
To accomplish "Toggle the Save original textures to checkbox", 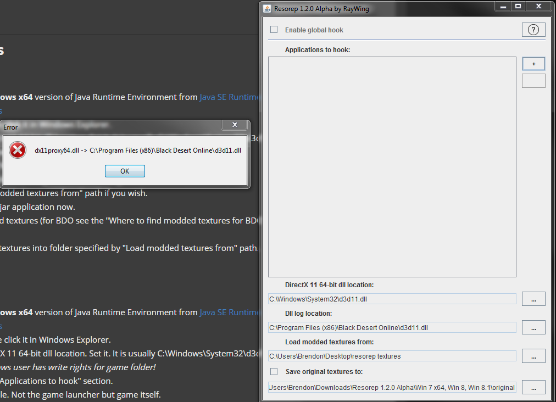I will pyautogui.click(x=274, y=372).
